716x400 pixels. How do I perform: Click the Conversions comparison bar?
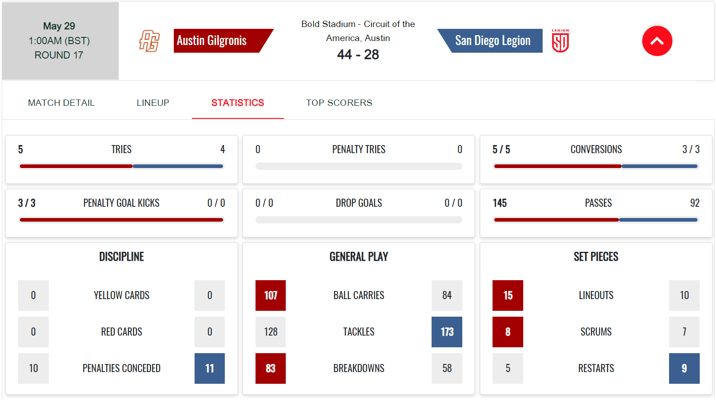tap(596, 166)
